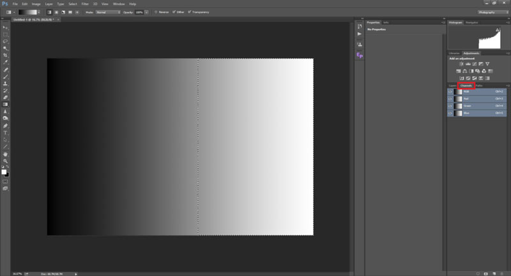Switch to the Paths tab
Screen dimensions: 511x276
click(478, 85)
